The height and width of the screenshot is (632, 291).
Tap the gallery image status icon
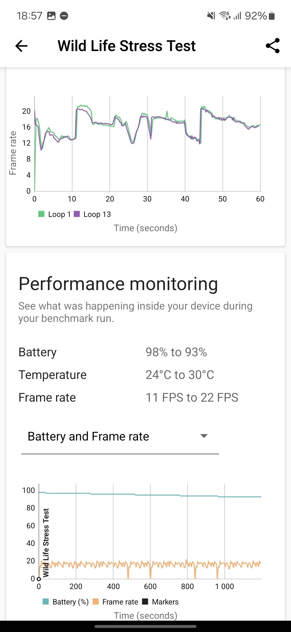(51, 16)
